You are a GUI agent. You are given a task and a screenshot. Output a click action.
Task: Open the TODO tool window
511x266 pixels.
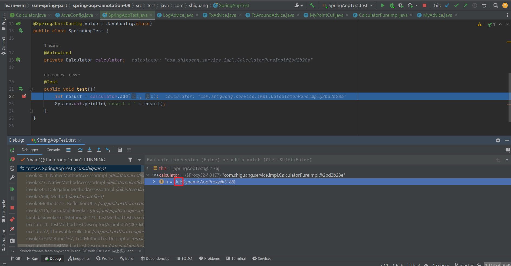[x=184, y=258]
